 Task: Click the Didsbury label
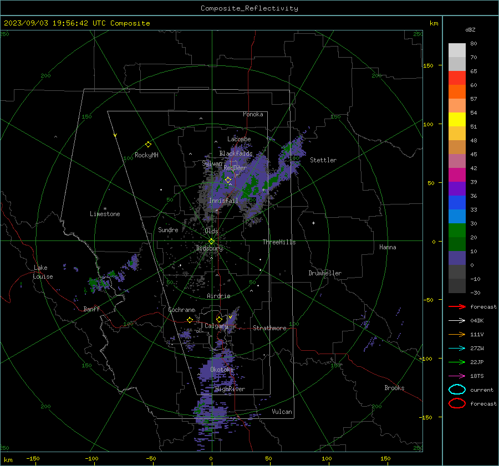pyautogui.click(x=209, y=248)
